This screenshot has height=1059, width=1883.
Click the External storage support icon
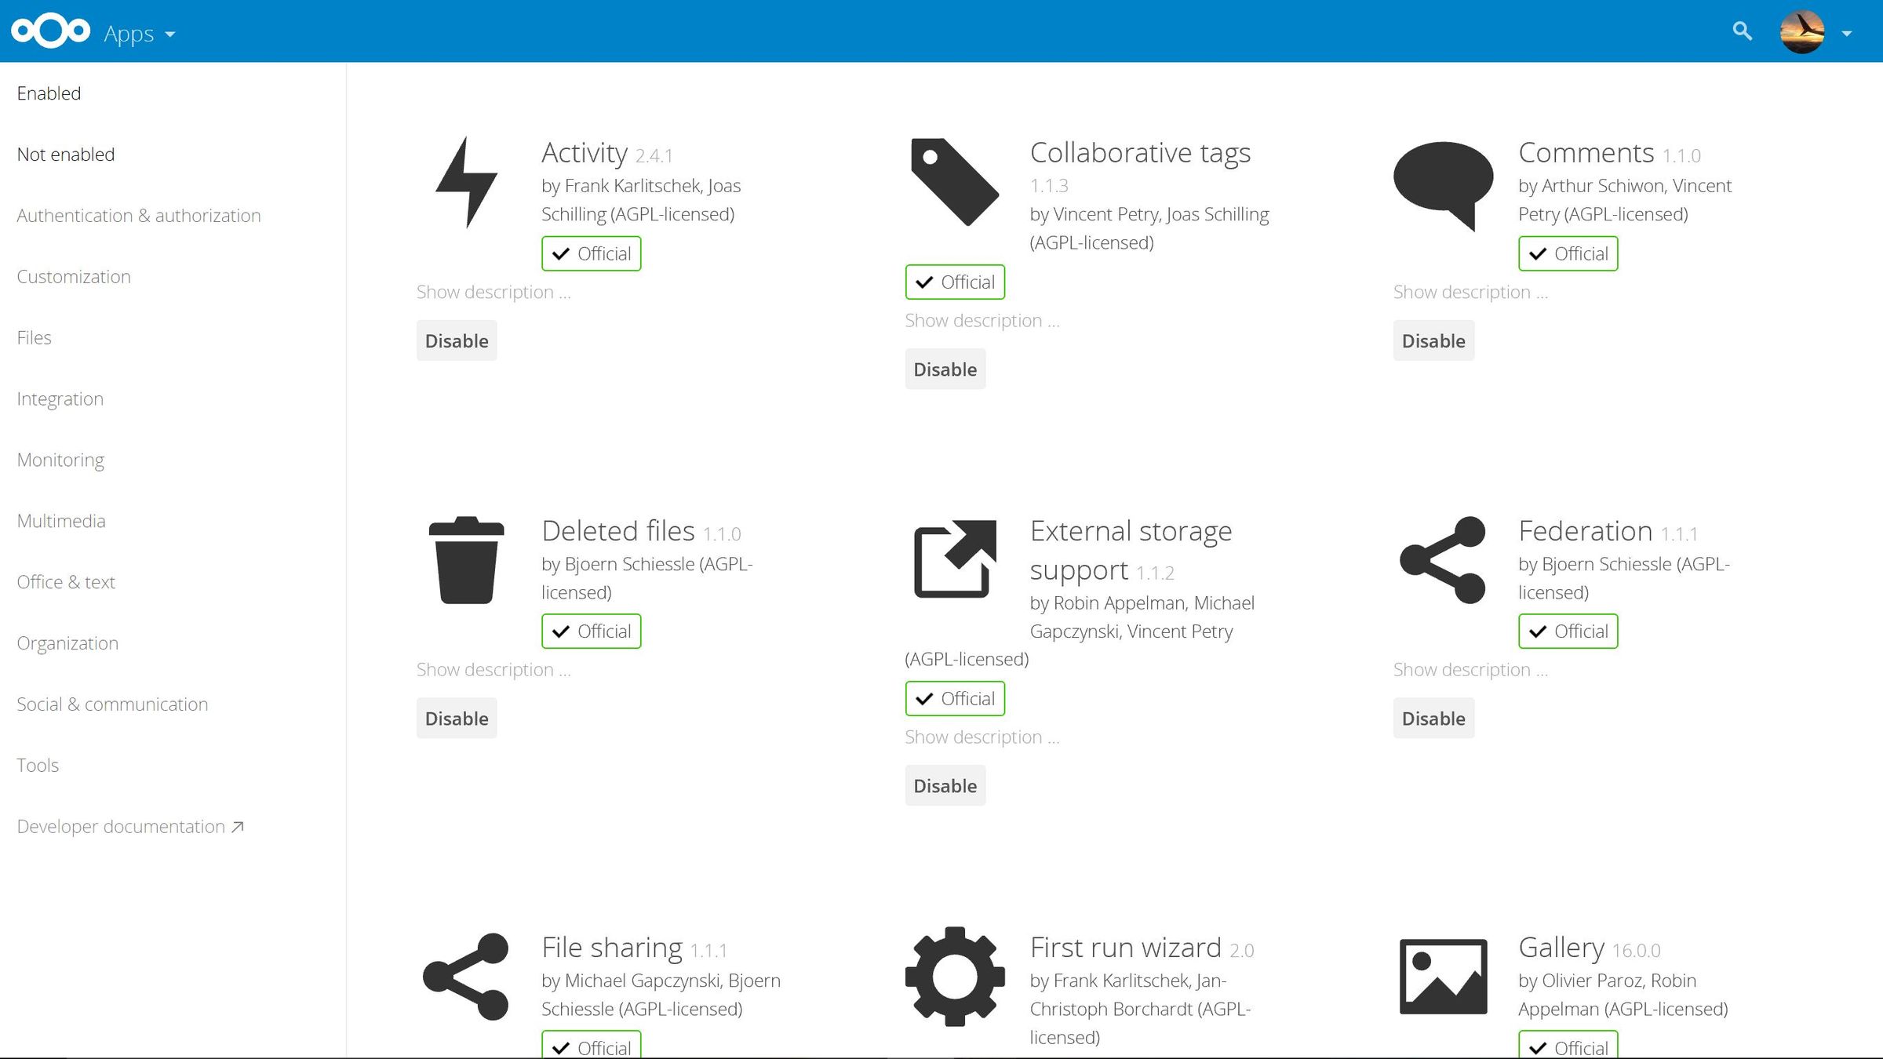point(954,559)
